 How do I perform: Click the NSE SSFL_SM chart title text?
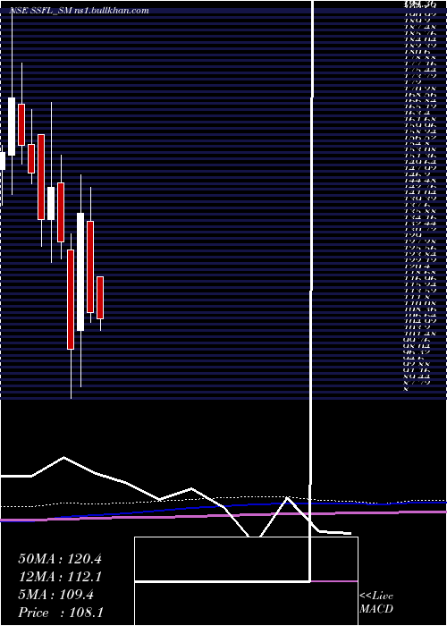pos(80,11)
